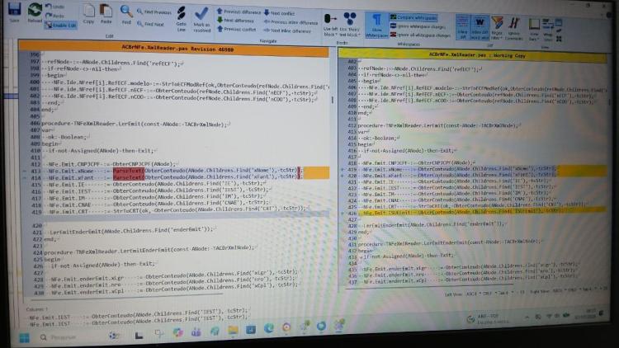The image size is (619, 348).
Task: Toggle Show Whitespaces
Action: (x=376, y=26)
